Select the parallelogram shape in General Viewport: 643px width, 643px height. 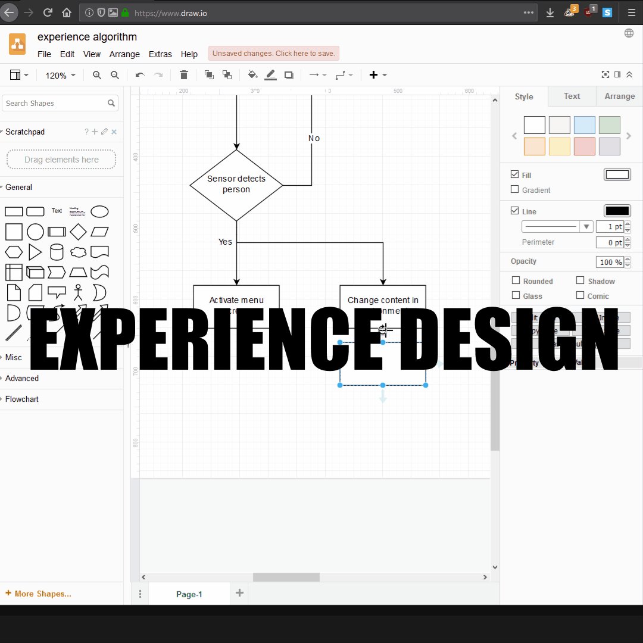(99, 232)
